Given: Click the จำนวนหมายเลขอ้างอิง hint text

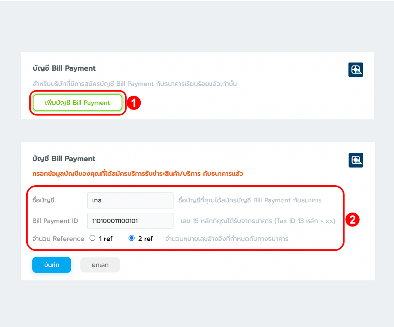Looking at the screenshot, I should coord(227,238).
